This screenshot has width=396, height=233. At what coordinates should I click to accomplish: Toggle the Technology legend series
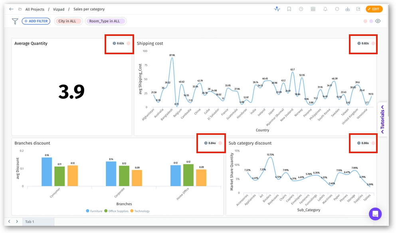[140, 211]
